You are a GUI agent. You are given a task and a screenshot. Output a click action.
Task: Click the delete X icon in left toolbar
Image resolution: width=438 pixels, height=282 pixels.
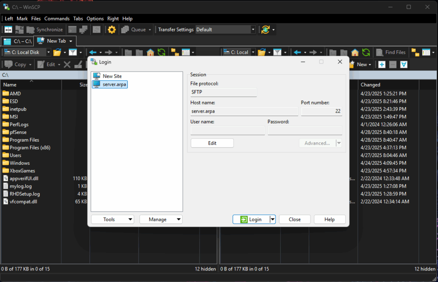click(67, 65)
